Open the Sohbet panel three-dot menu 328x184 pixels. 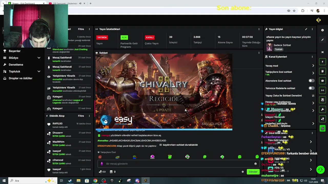pos(259,53)
